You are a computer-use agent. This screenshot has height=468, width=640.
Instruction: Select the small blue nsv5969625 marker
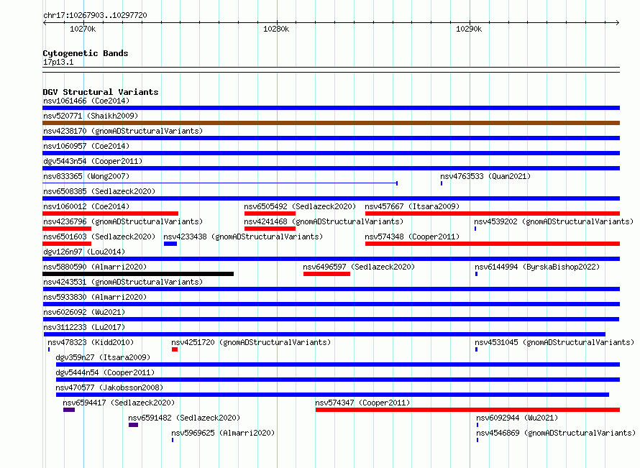click(x=173, y=440)
